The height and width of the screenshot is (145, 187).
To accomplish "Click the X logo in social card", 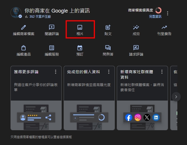I will pyautogui.click(x=147, y=117).
